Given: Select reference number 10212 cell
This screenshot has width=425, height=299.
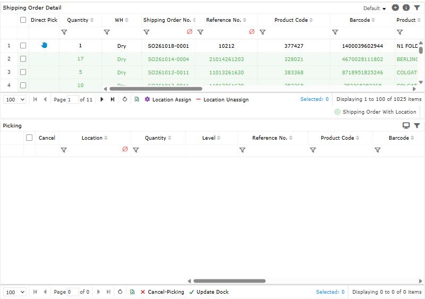Looking at the screenshot, I should 226,46.
